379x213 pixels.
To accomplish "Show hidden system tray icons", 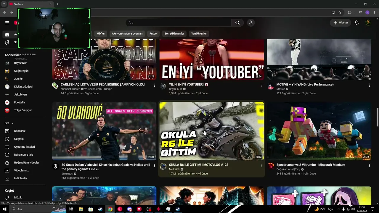I will (x=339, y=209).
